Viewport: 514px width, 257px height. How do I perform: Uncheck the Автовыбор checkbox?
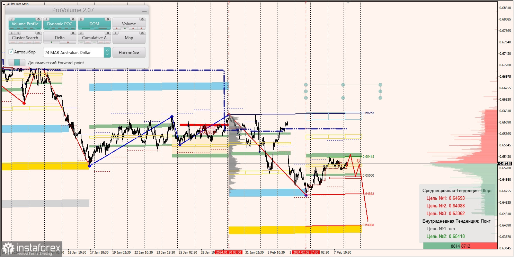11,52
